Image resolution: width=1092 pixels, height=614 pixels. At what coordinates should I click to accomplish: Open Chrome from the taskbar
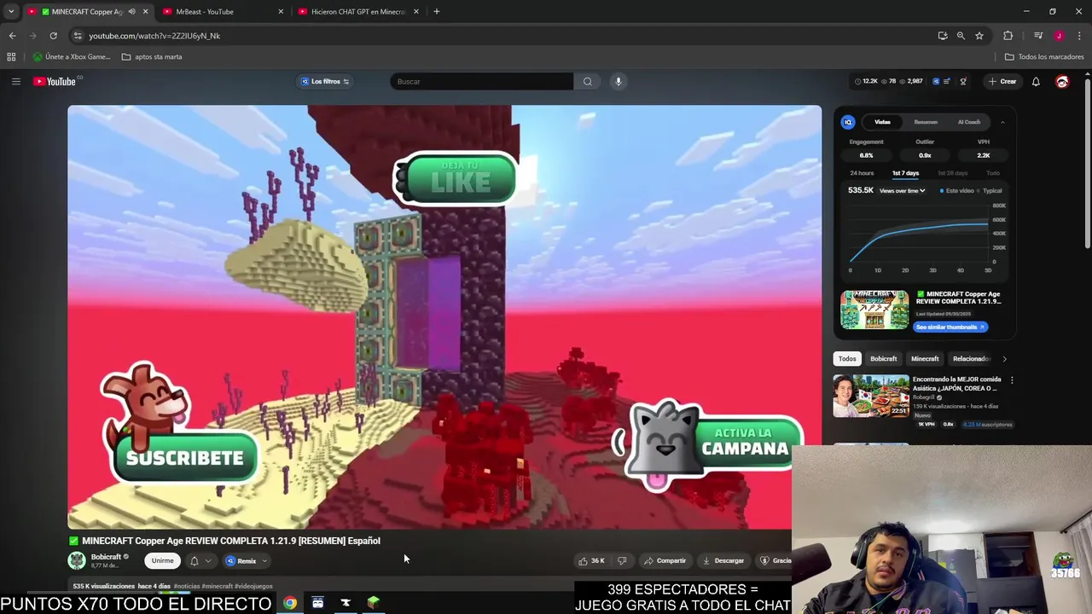tap(290, 603)
